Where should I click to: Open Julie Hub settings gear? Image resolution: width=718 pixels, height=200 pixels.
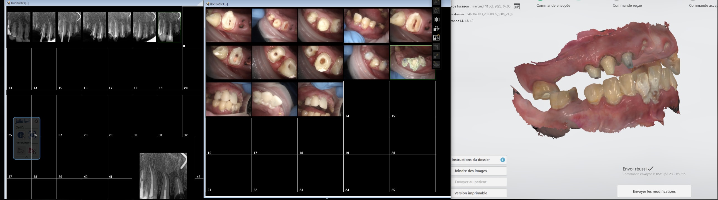[36, 121]
